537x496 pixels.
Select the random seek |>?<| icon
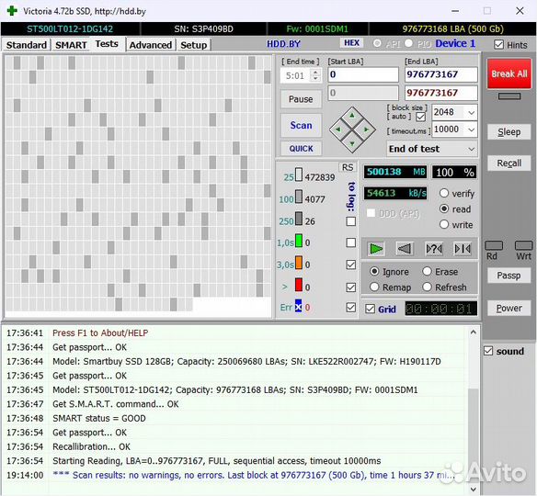click(434, 249)
